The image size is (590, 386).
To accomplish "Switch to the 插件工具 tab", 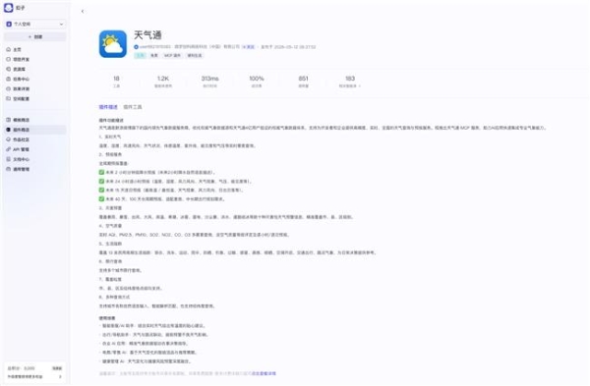I will 133,107.
